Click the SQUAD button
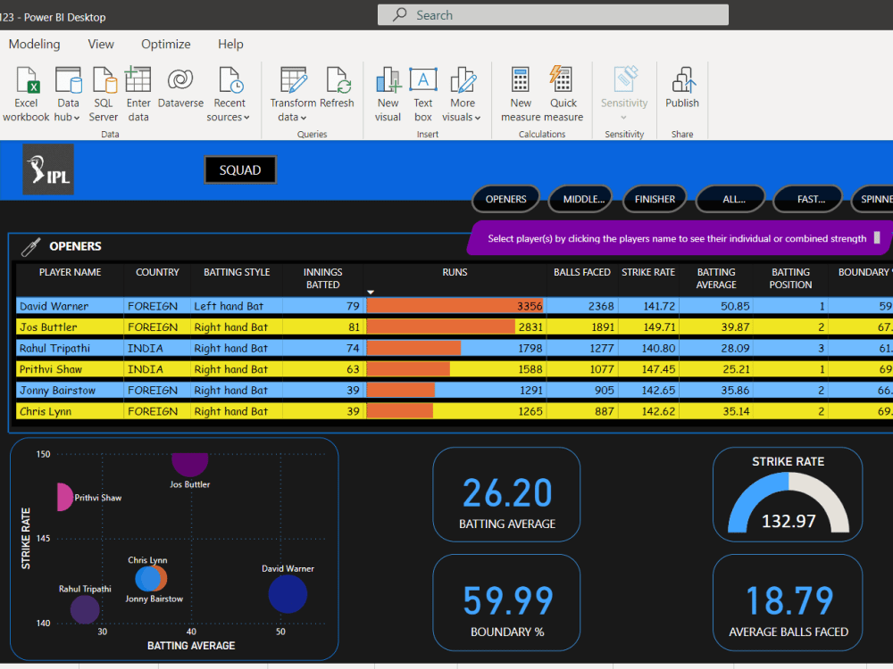 pyautogui.click(x=239, y=168)
